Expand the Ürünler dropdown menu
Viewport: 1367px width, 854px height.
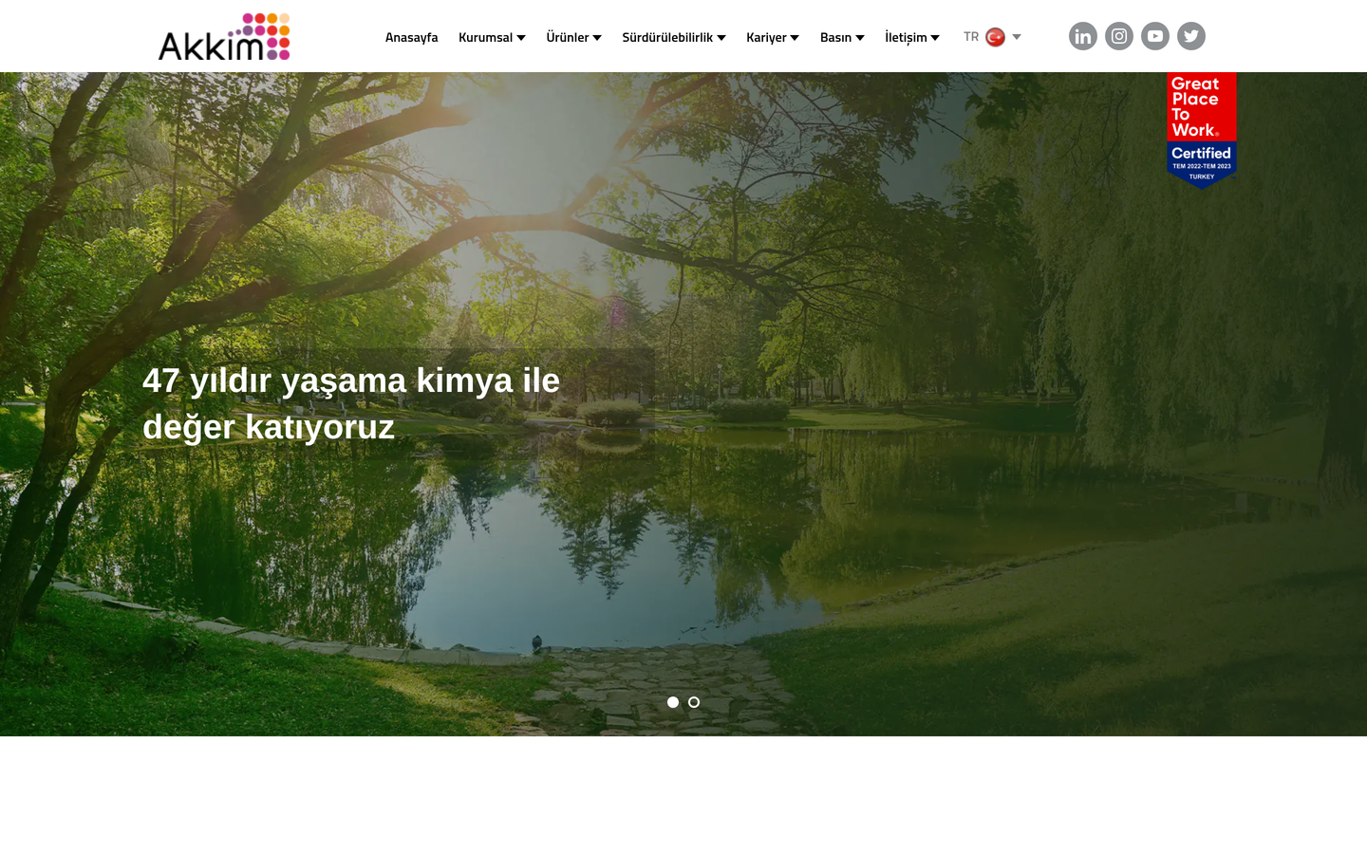pos(573,37)
